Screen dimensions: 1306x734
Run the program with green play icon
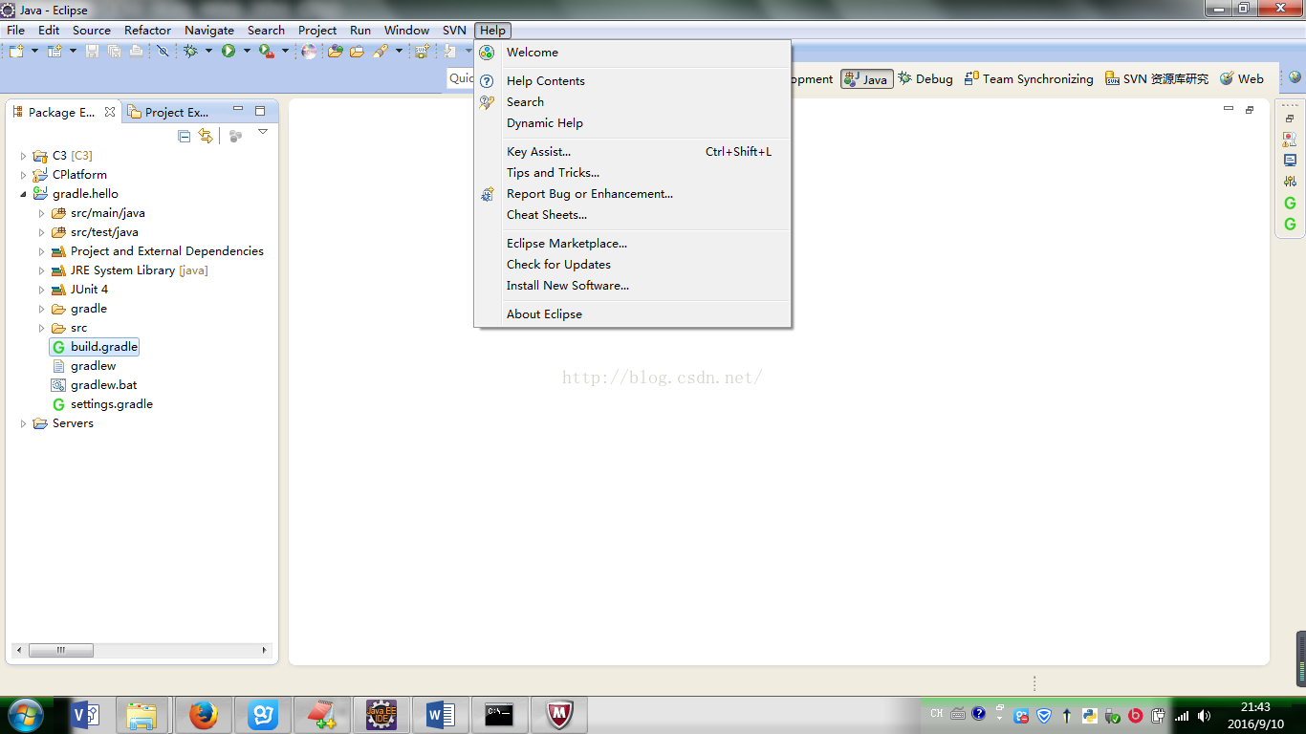click(x=229, y=52)
